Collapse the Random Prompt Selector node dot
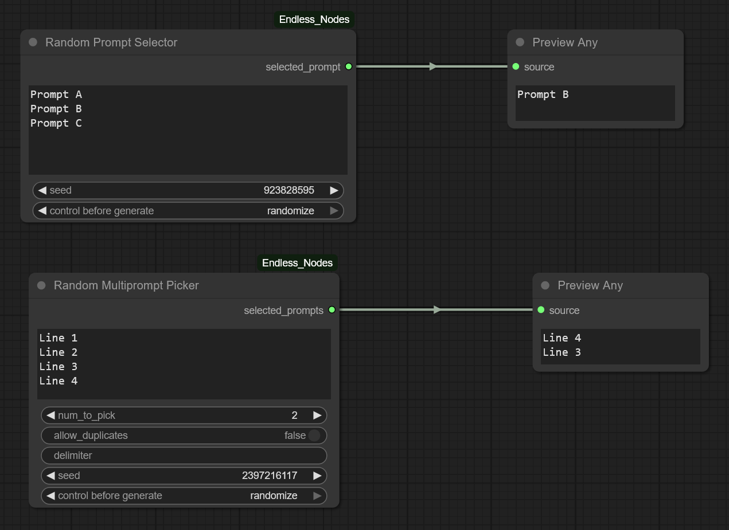729x530 pixels. point(33,42)
